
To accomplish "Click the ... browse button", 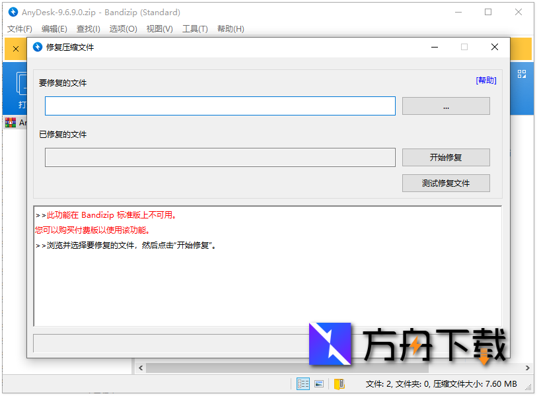I will tap(446, 106).
